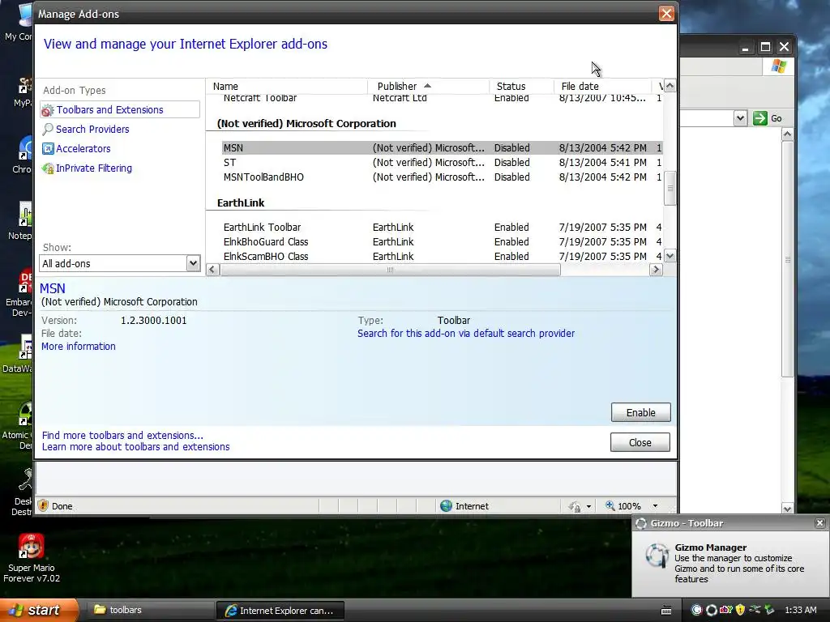
Task: Click the Search Providers magnifier icon
Action: click(x=48, y=129)
